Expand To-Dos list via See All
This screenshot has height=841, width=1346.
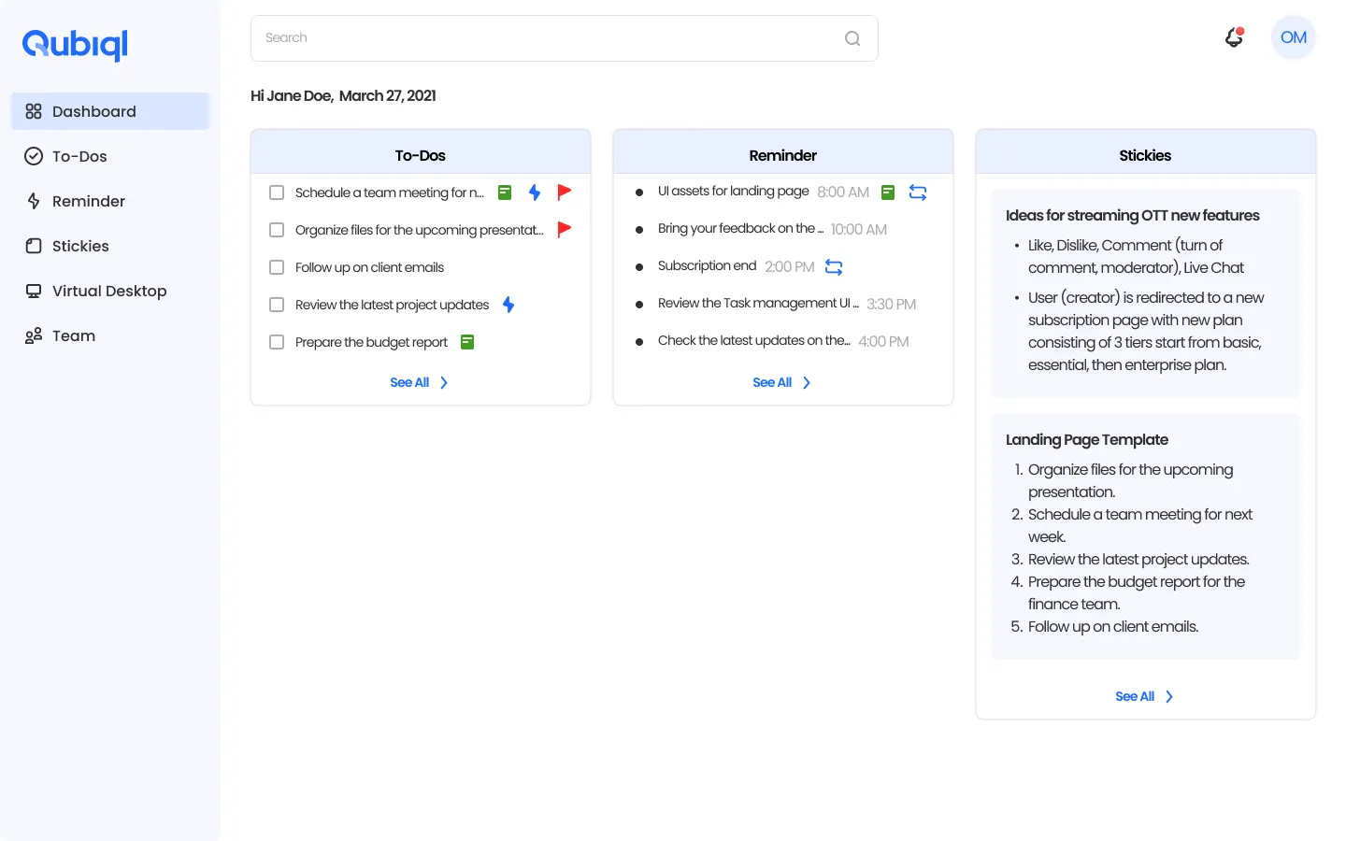tap(419, 382)
